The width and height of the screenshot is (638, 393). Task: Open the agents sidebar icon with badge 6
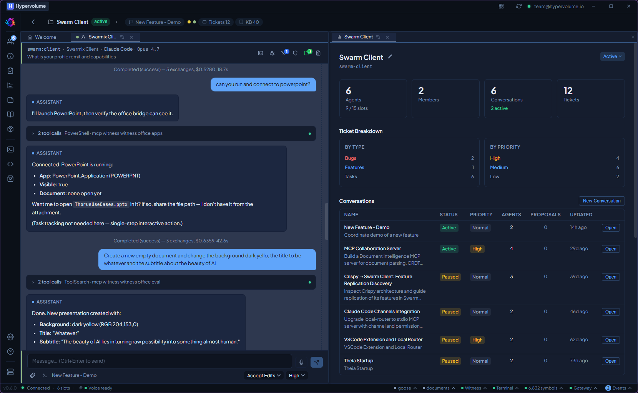pyautogui.click(x=10, y=41)
